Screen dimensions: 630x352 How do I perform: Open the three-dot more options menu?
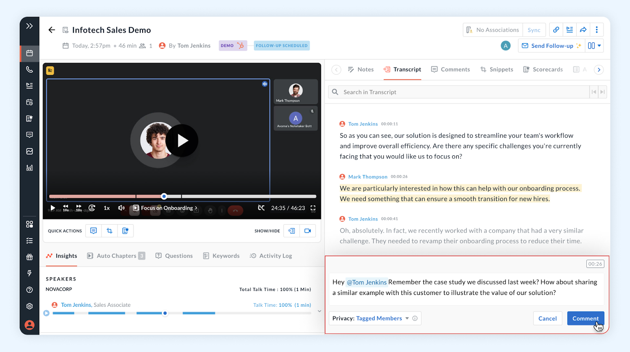coord(597,29)
